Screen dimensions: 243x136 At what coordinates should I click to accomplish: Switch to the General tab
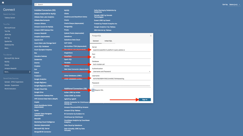coord(96,41)
